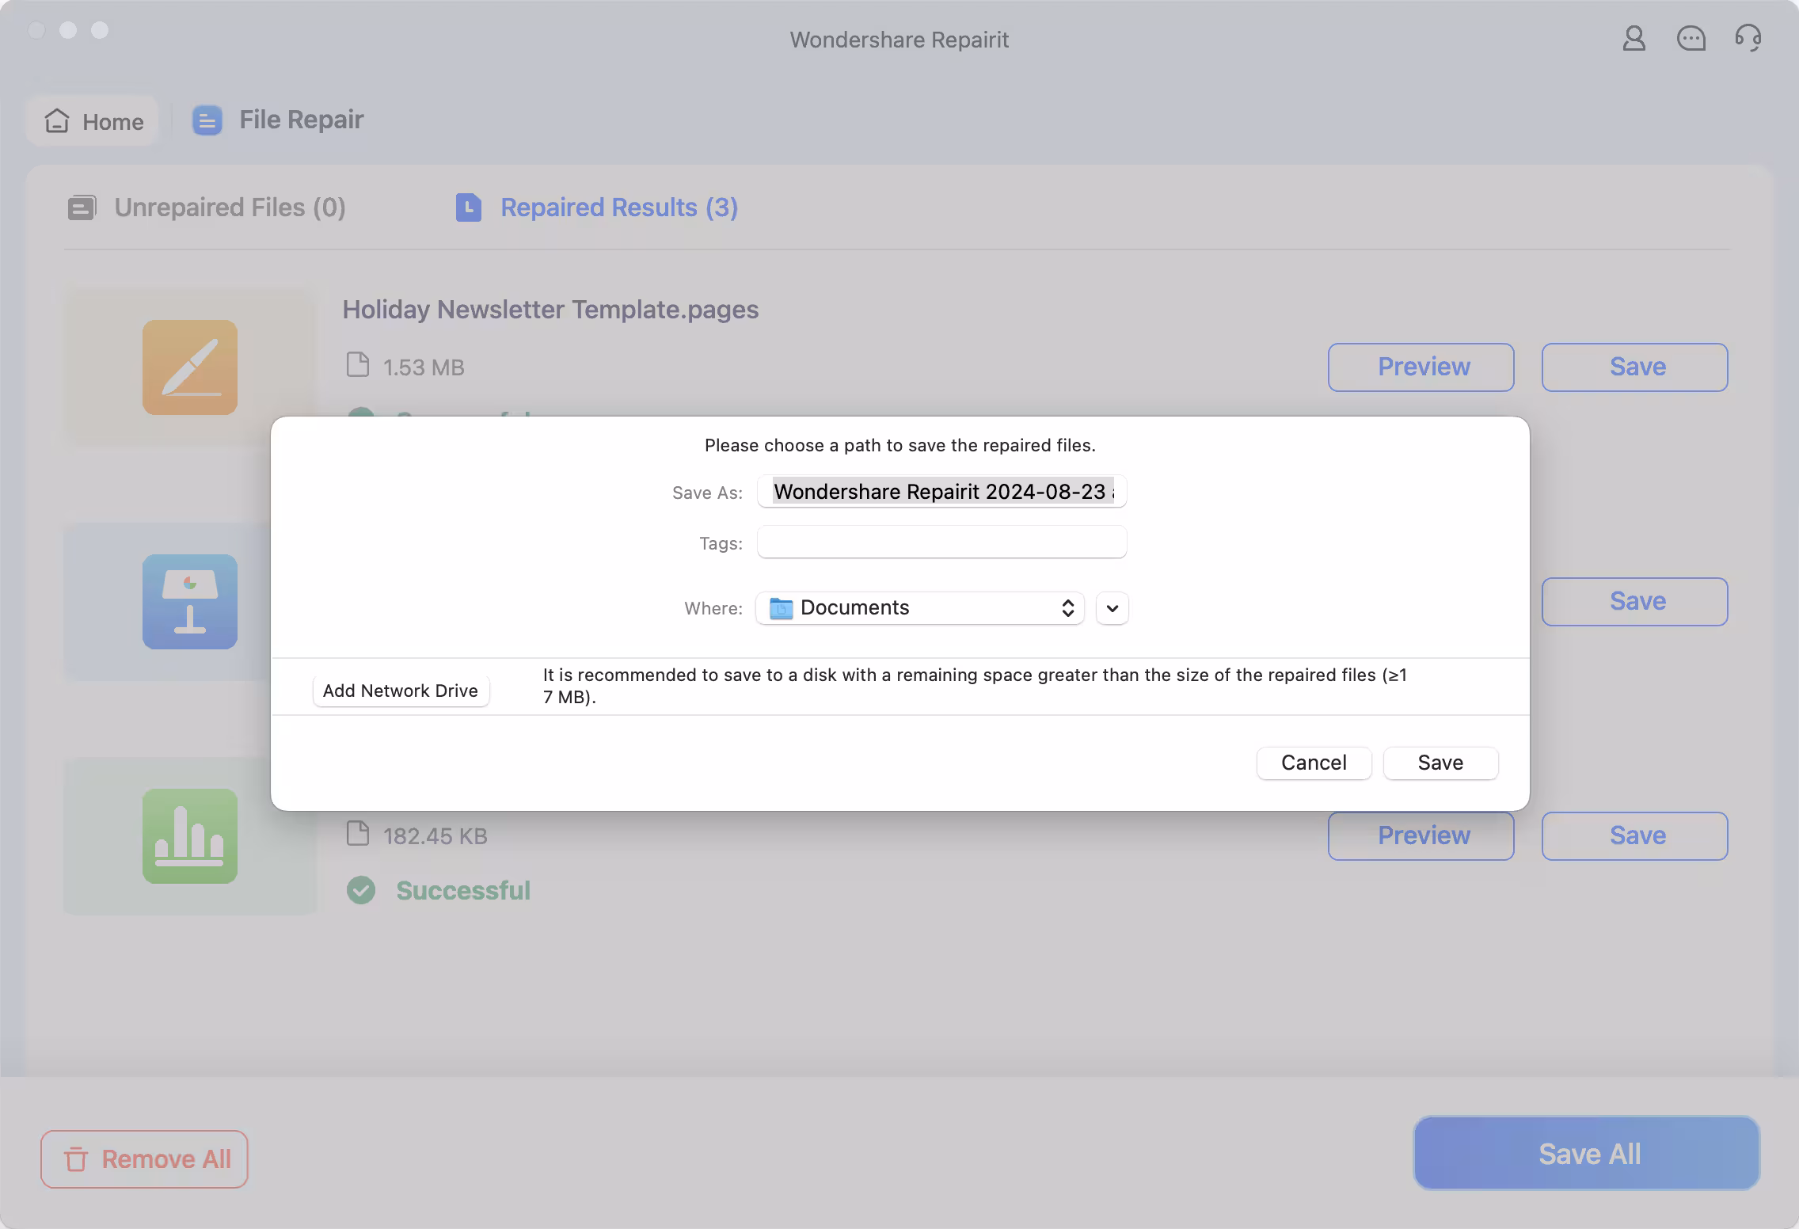Click the green Successful checkmark icon
Screen dimensions: 1799x1229
361,890
